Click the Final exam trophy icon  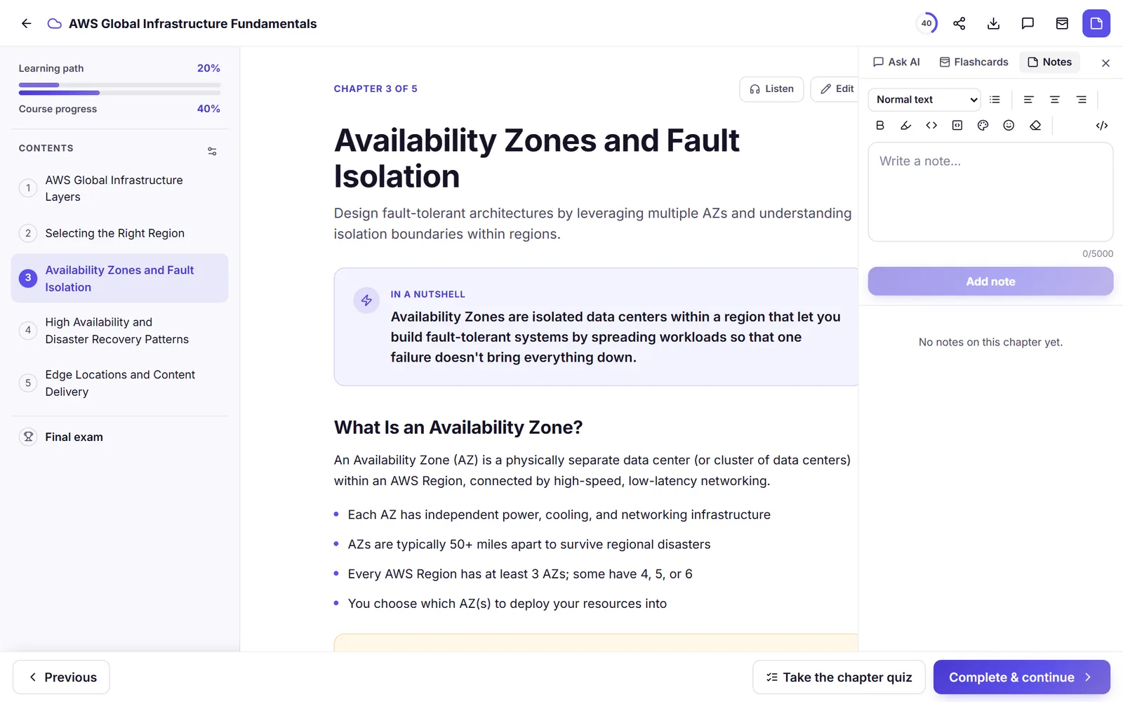tap(28, 437)
